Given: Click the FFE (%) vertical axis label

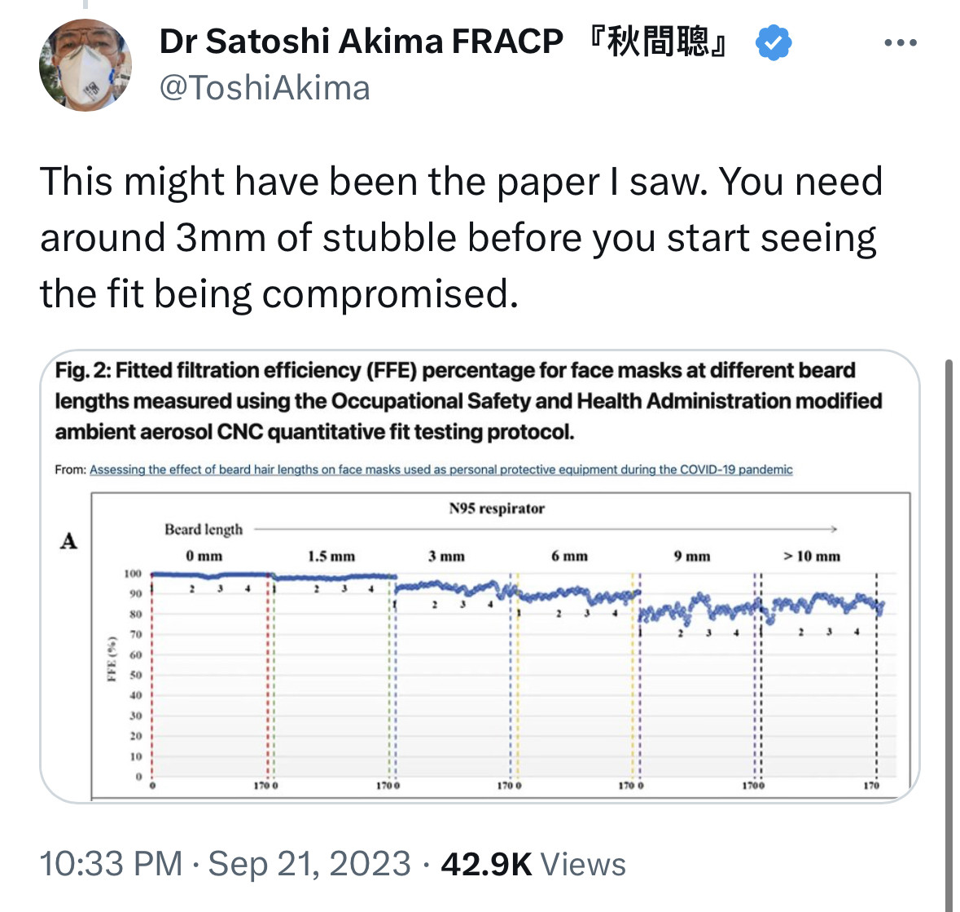Looking at the screenshot, I should coord(112,659).
